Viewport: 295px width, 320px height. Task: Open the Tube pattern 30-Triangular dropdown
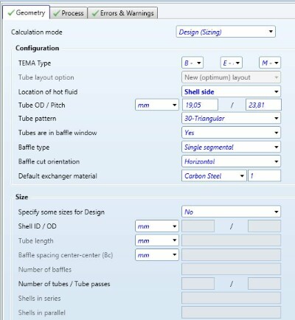coord(231,119)
